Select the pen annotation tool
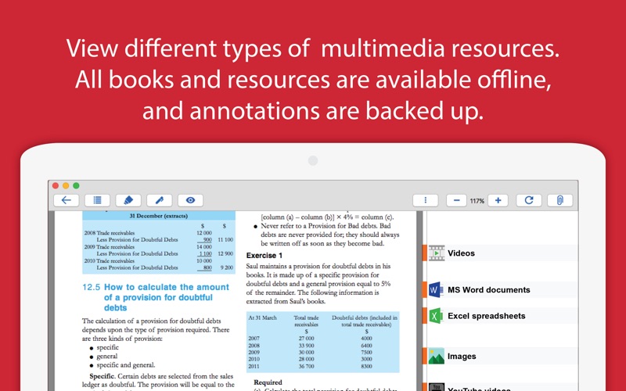This screenshot has width=626, height=391. coord(160,200)
